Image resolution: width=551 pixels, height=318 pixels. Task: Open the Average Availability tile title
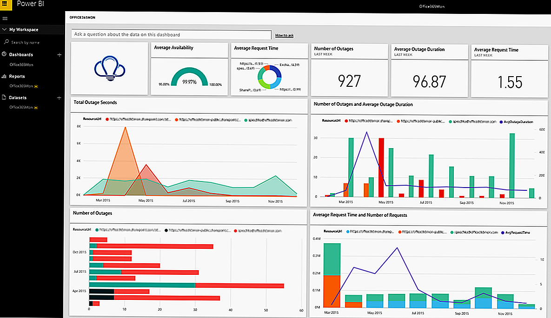173,48
